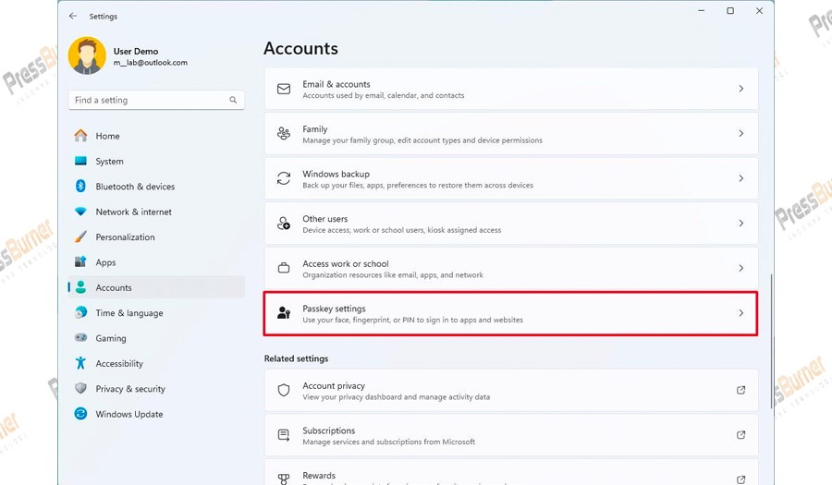Image resolution: width=832 pixels, height=485 pixels.
Task: Expand Email & accounts using its chevron
Action: click(x=740, y=89)
